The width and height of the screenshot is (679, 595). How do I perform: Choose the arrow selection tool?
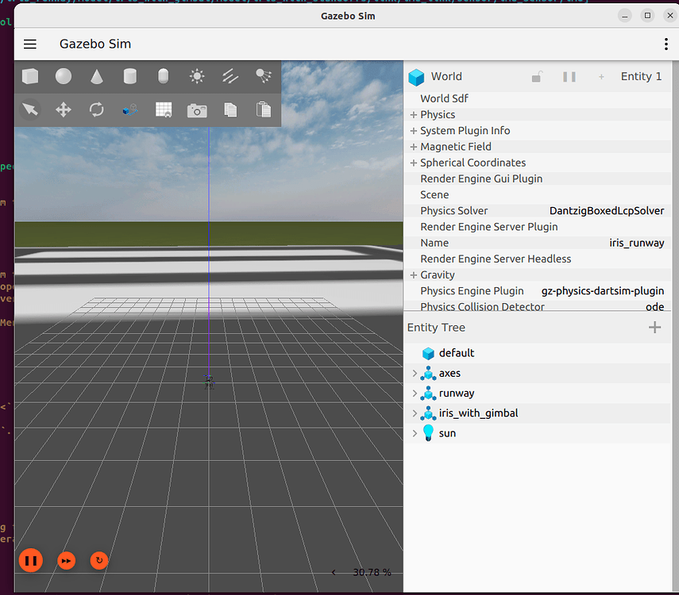tap(30, 109)
